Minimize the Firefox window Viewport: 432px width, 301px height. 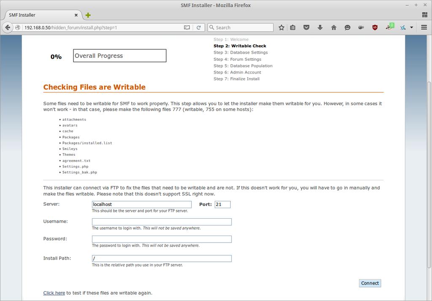pyautogui.click(x=407, y=5)
